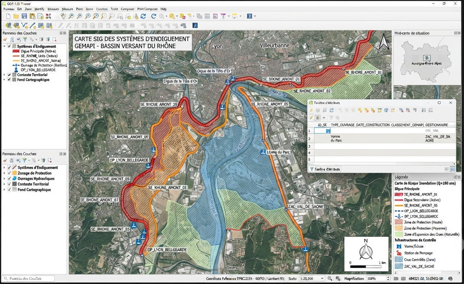Click the DATE_CONSTRUCTION column header
The width and height of the screenshot is (464, 284).
pyautogui.click(x=373, y=125)
